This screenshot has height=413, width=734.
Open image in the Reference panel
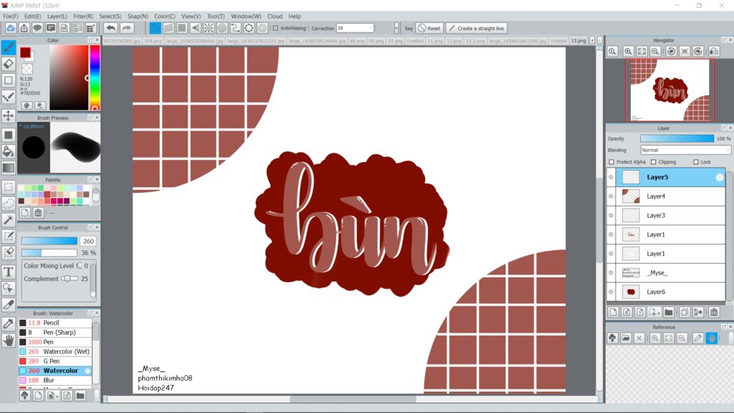point(626,338)
